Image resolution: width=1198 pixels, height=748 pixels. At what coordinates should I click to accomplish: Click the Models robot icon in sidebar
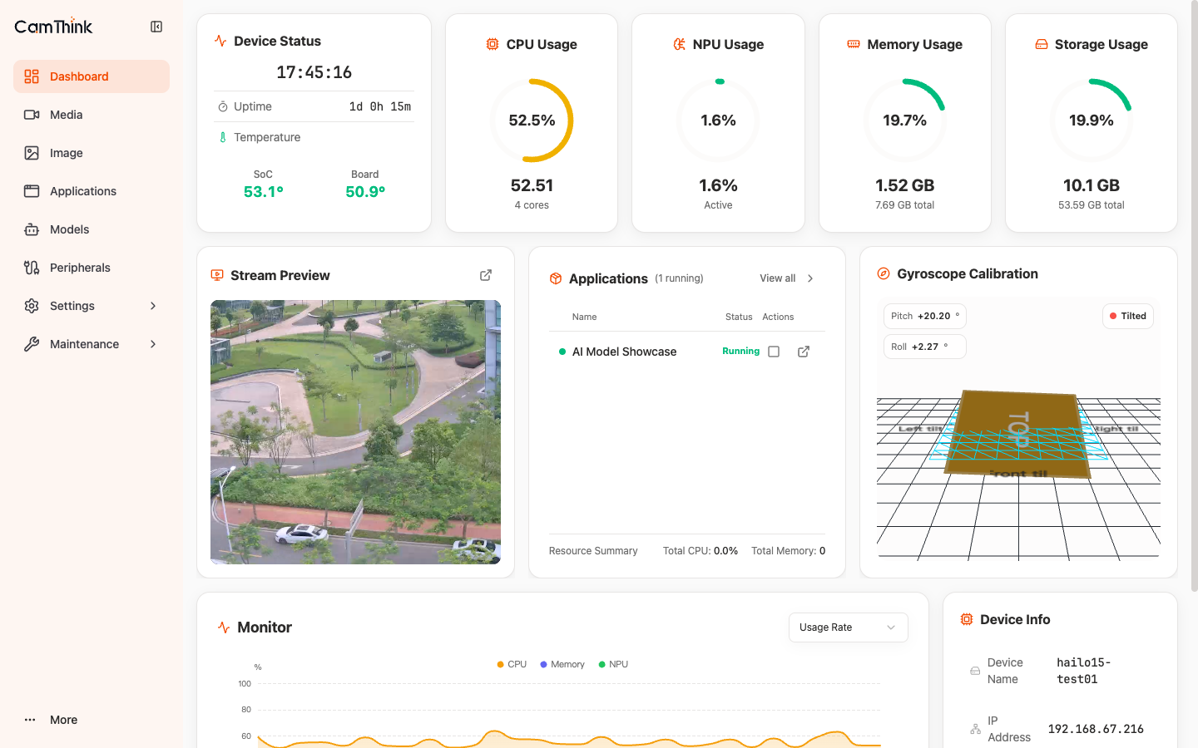(x=32, y=229)
